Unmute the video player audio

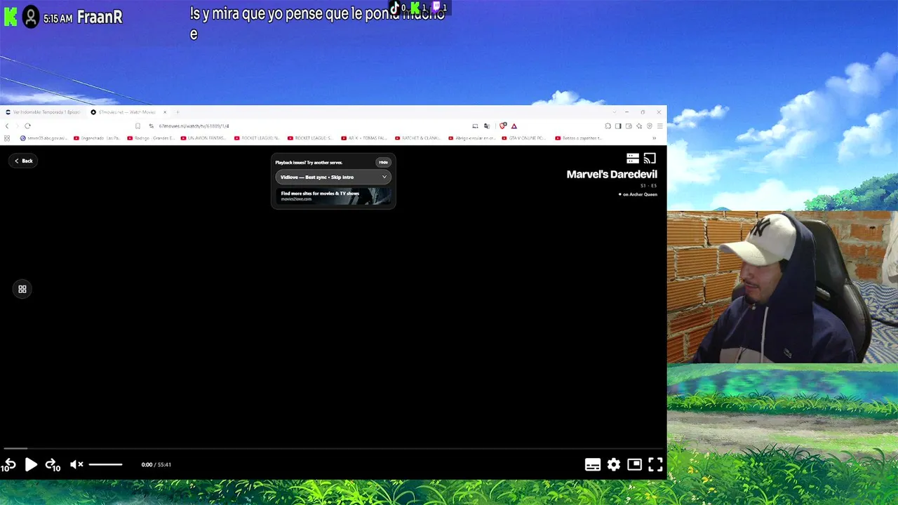pos(76,464)
